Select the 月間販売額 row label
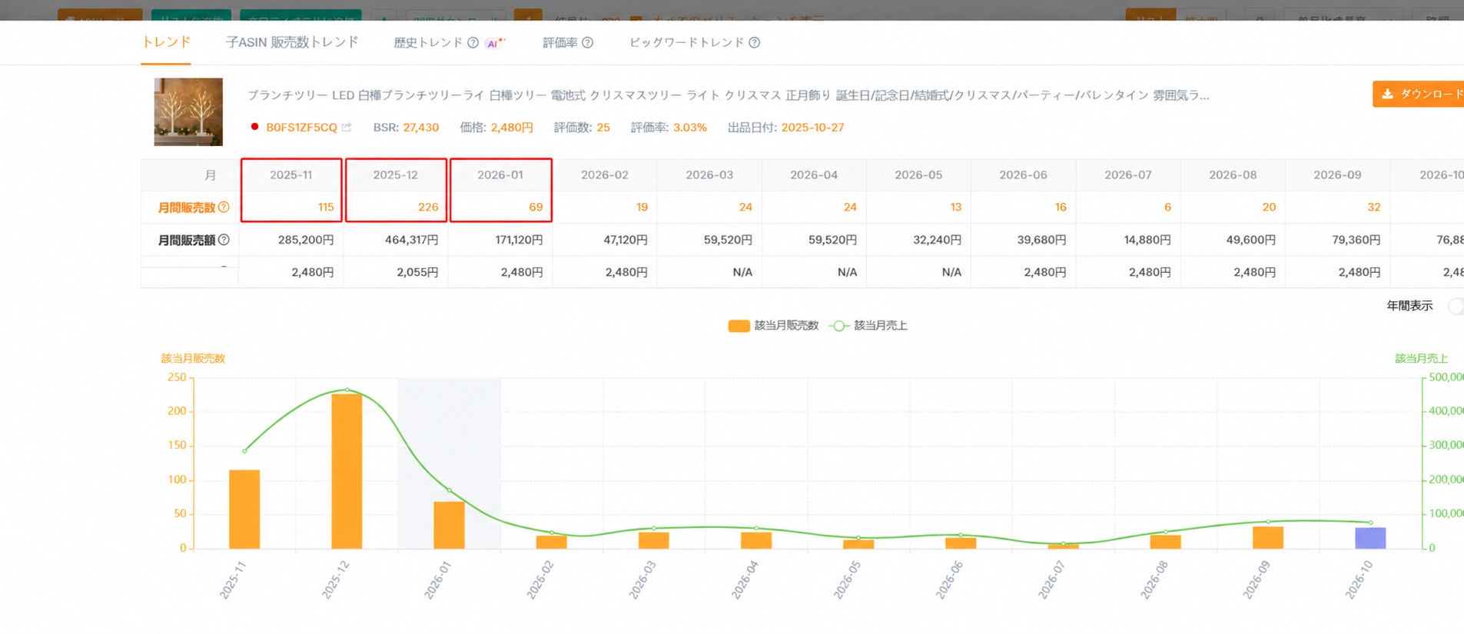The image size is (1464, 634). click(x=186, y=240)
